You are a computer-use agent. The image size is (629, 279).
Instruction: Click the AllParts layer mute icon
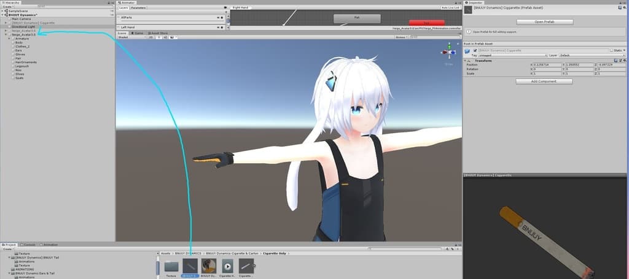(218, 18)
